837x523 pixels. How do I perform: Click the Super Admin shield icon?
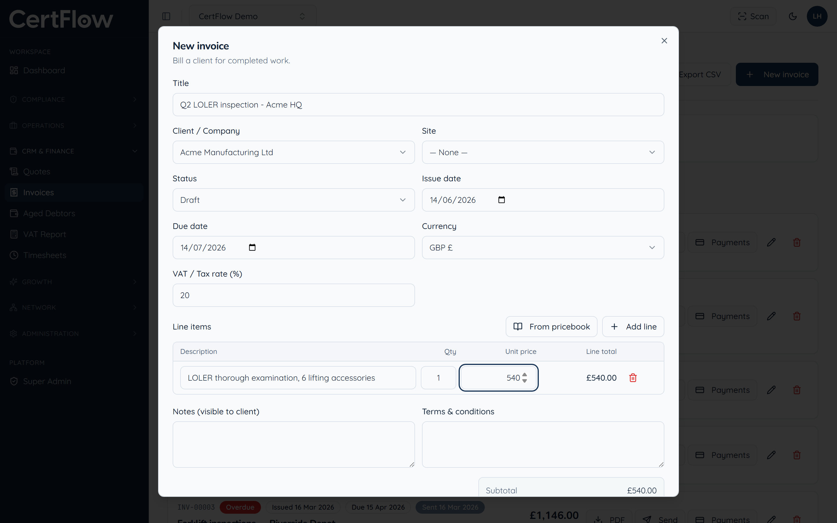tap(14, 381)
